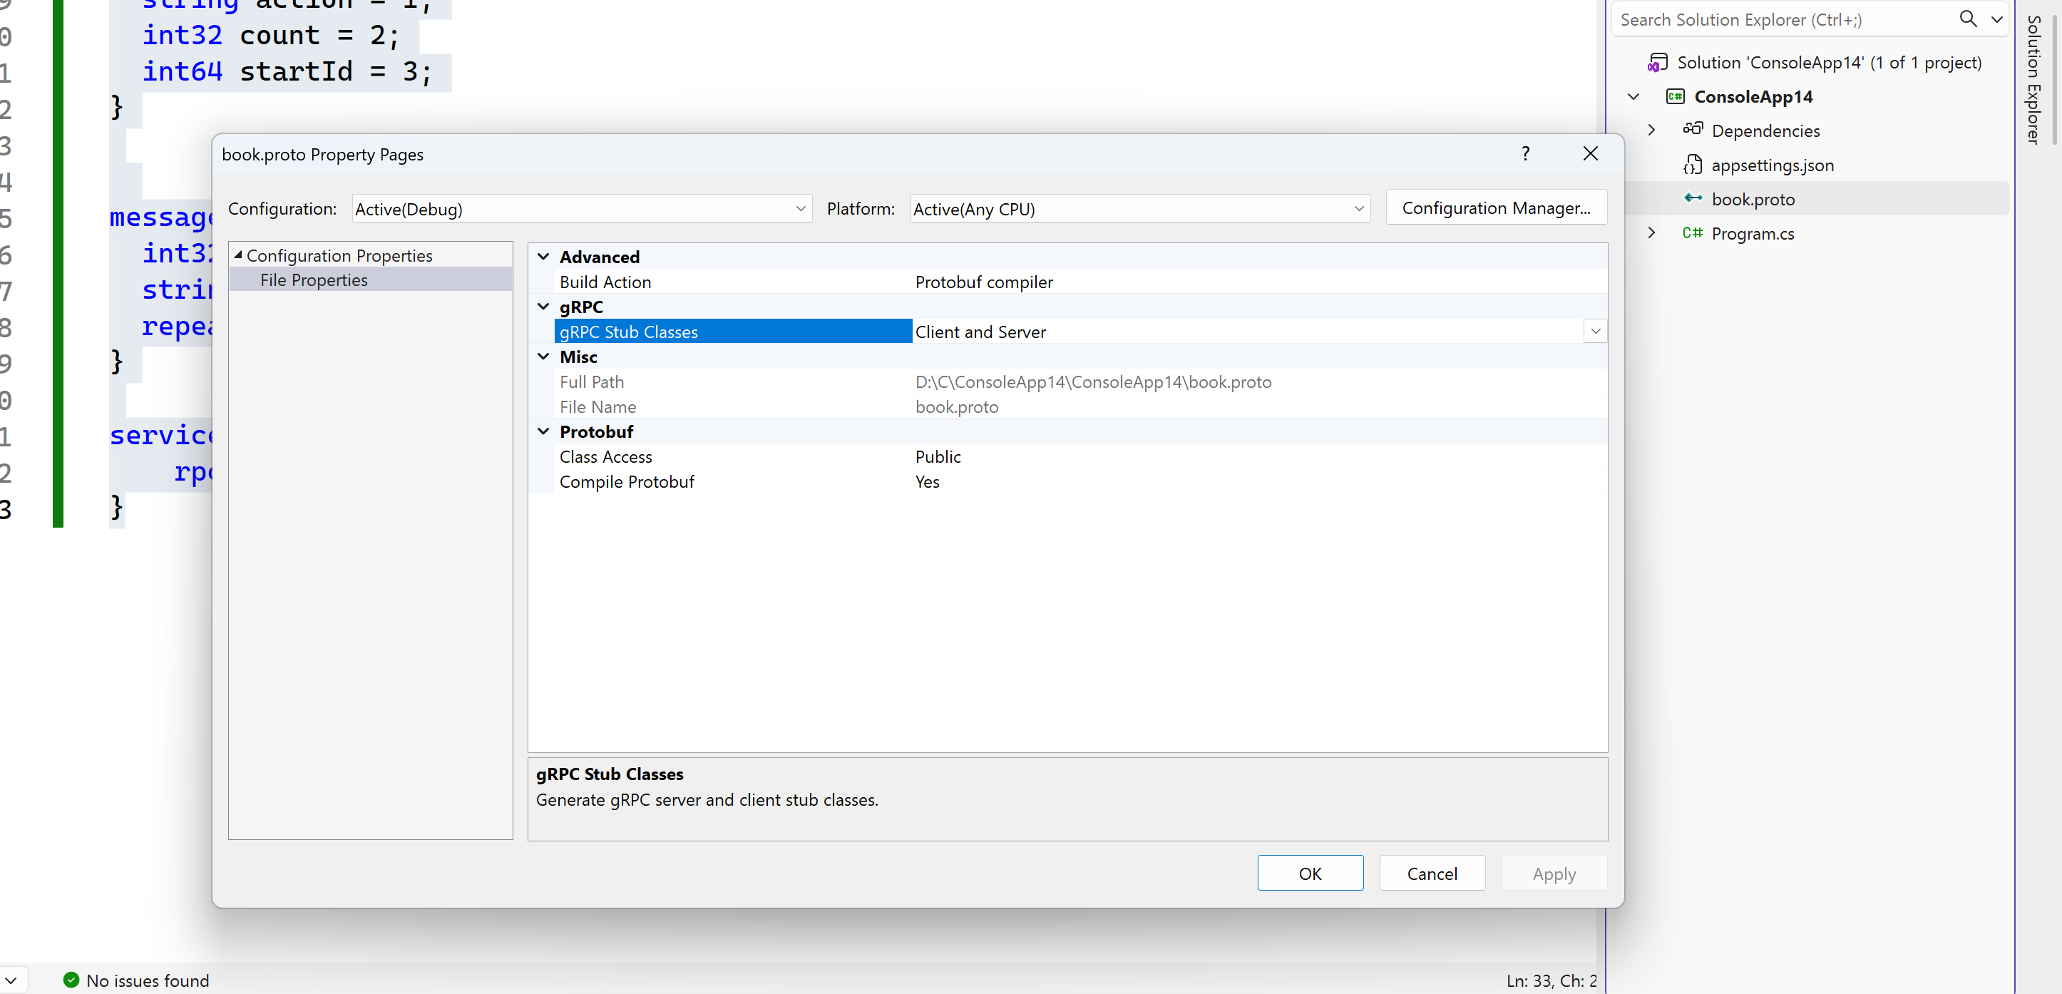Click the book.proto file icon

tap(1692, 198)
